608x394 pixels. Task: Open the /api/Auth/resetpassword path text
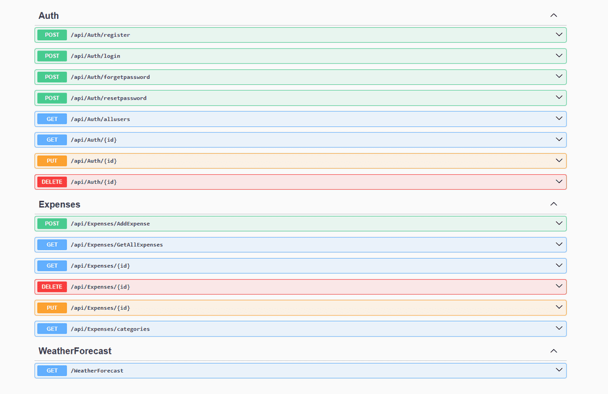109,98
